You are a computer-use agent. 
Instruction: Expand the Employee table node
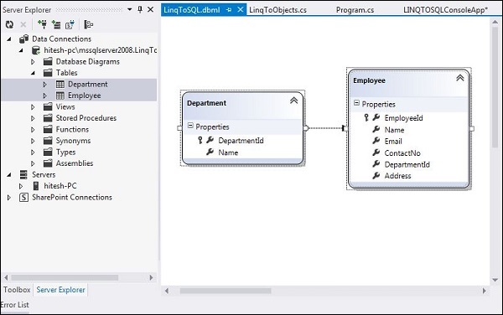[45, 96]
